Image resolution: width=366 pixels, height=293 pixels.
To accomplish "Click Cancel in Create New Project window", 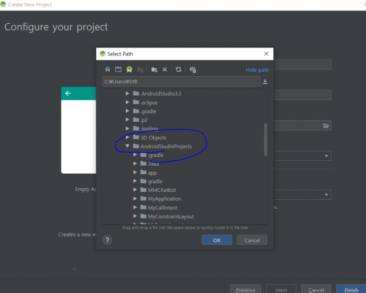I will pyautogui.click(x=316, y=290).
